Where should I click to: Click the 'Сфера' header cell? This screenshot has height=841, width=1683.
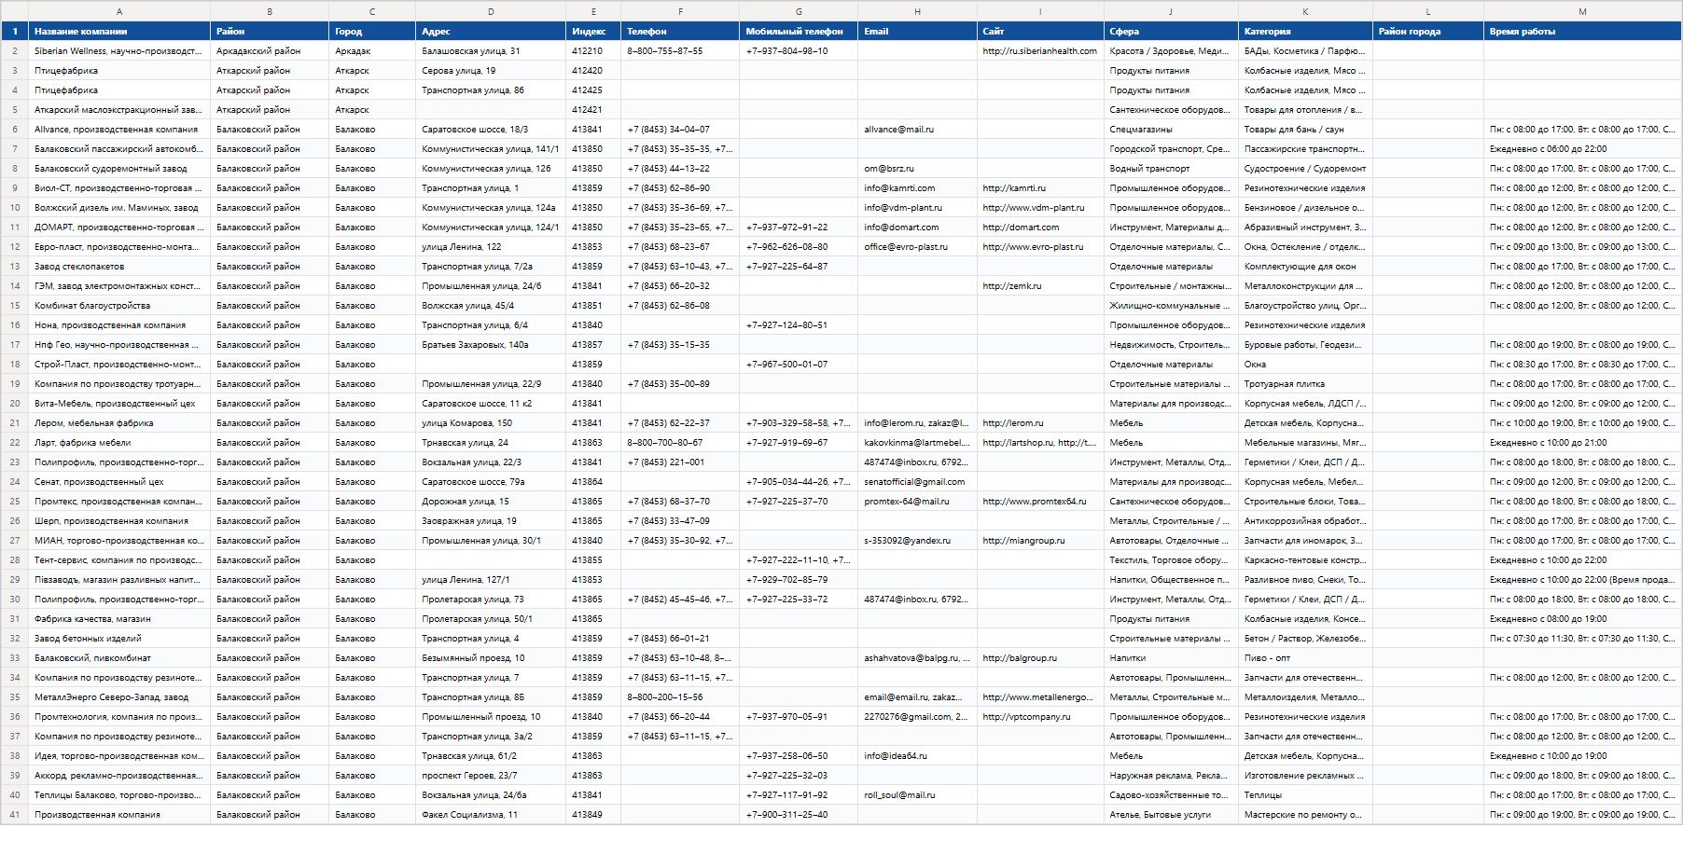(1171, 32)
